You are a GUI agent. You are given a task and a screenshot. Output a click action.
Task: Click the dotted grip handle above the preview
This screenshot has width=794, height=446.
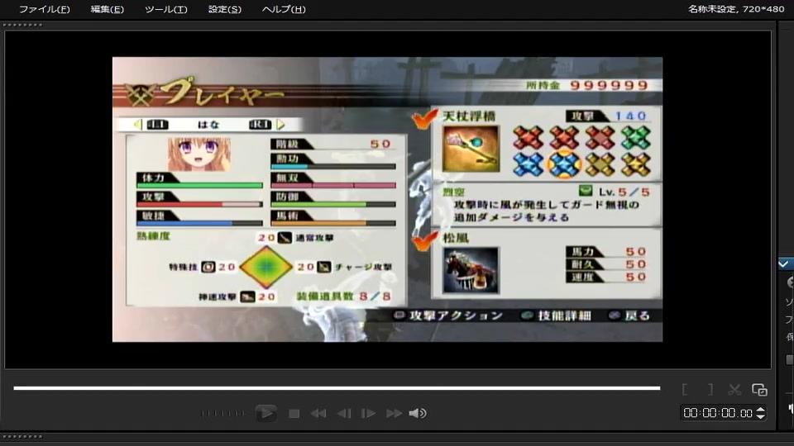pos(23,25)
